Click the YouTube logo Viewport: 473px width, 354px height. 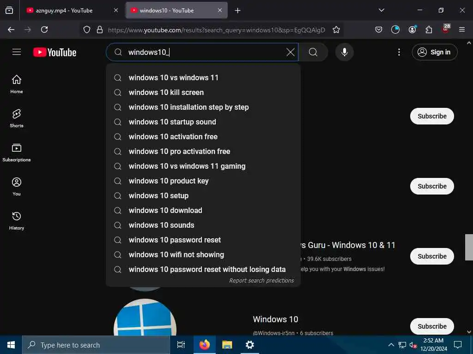pyautogui.click(x=55, y=53)
